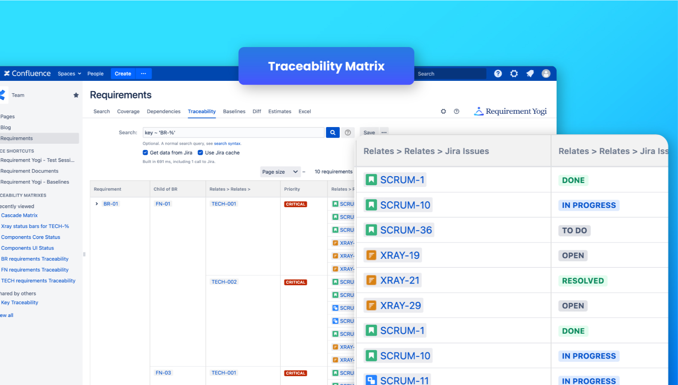Open the Page size dropdown
Screen dimensions: 678x385
[x=280, y=172]
